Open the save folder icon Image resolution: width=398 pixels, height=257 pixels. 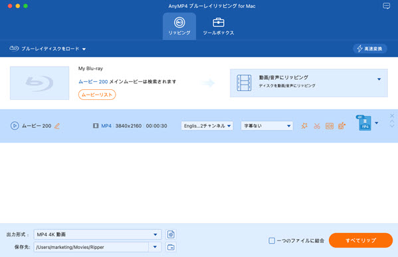tap(171, 247)
